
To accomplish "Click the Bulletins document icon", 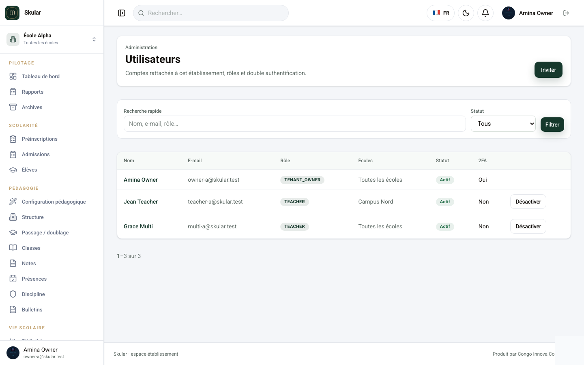I will point(13,309).
